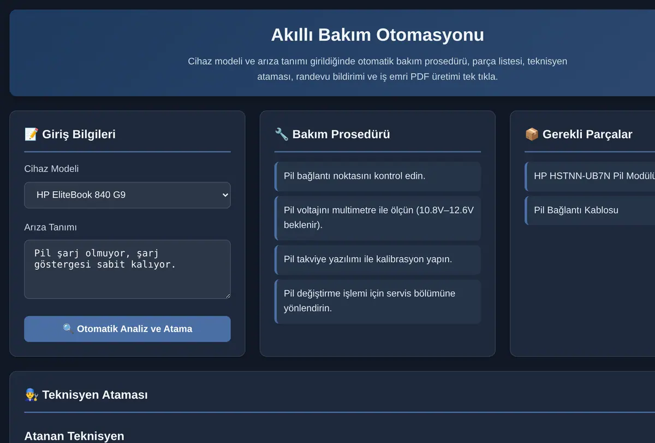Click Otomatik Analiz ve Atama button
The height and width of the screenshot is (443, 655).
click(127, 329)
